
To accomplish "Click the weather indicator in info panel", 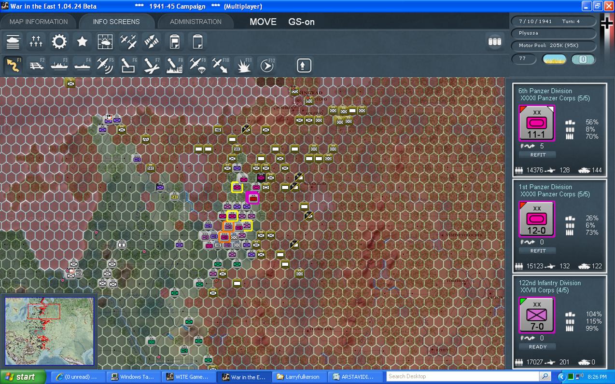I will [554, 59].
